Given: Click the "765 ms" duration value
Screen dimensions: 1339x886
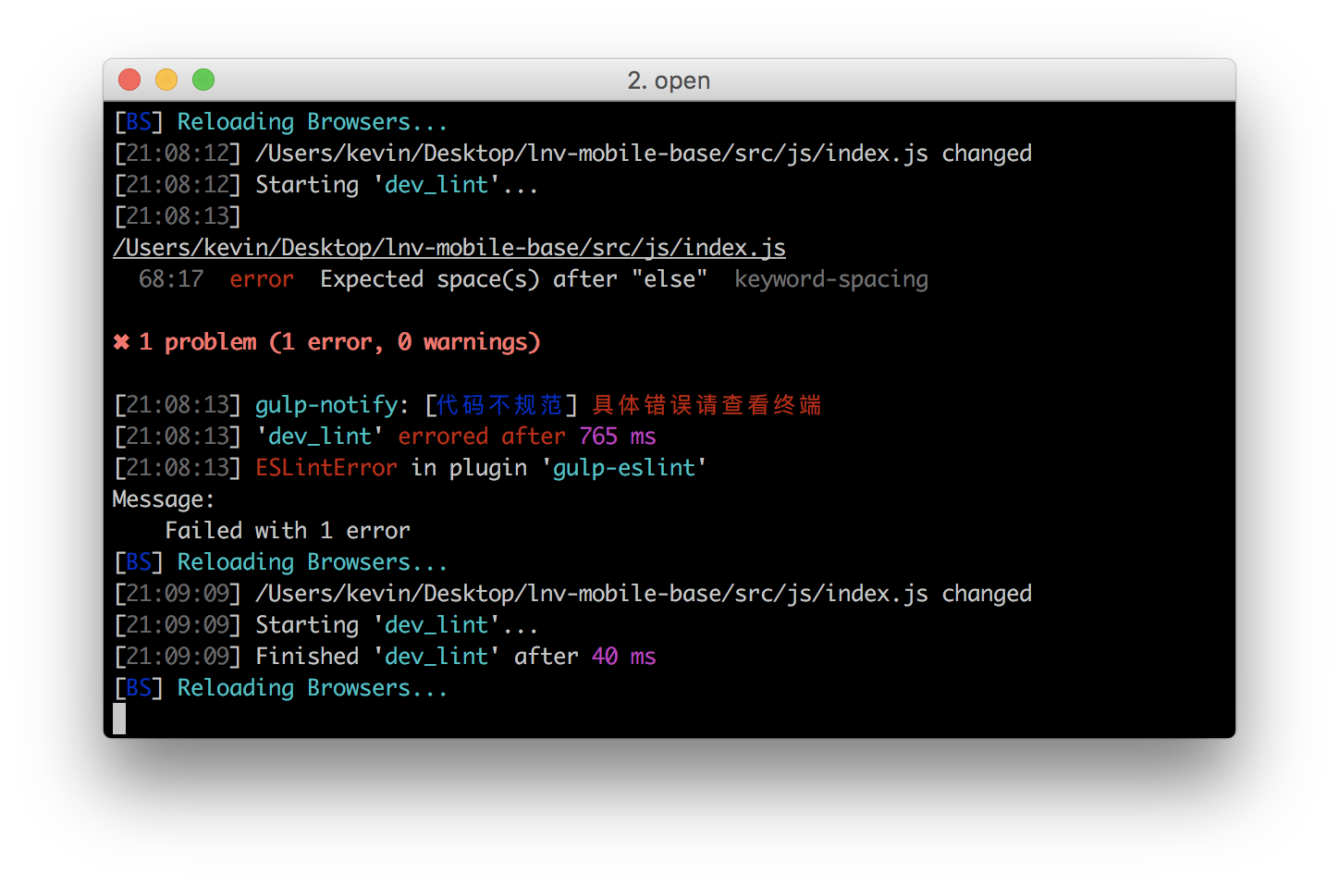Looking at the screenshot, I should pyautogui.click(x=618, y=437).
